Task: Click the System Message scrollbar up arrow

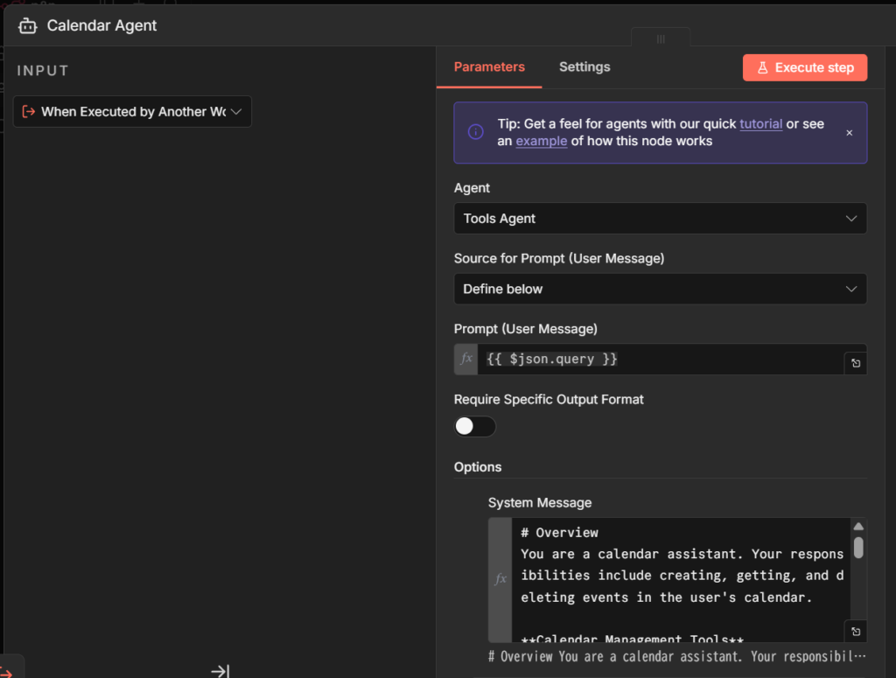Action: point(858,527)
